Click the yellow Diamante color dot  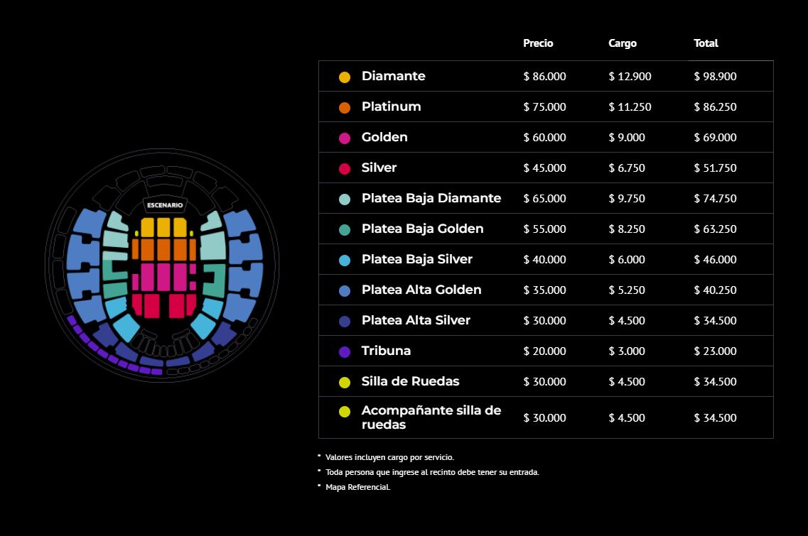[x=345, y=77]
